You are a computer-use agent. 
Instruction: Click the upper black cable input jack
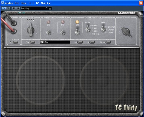click(x=14, y=23)
